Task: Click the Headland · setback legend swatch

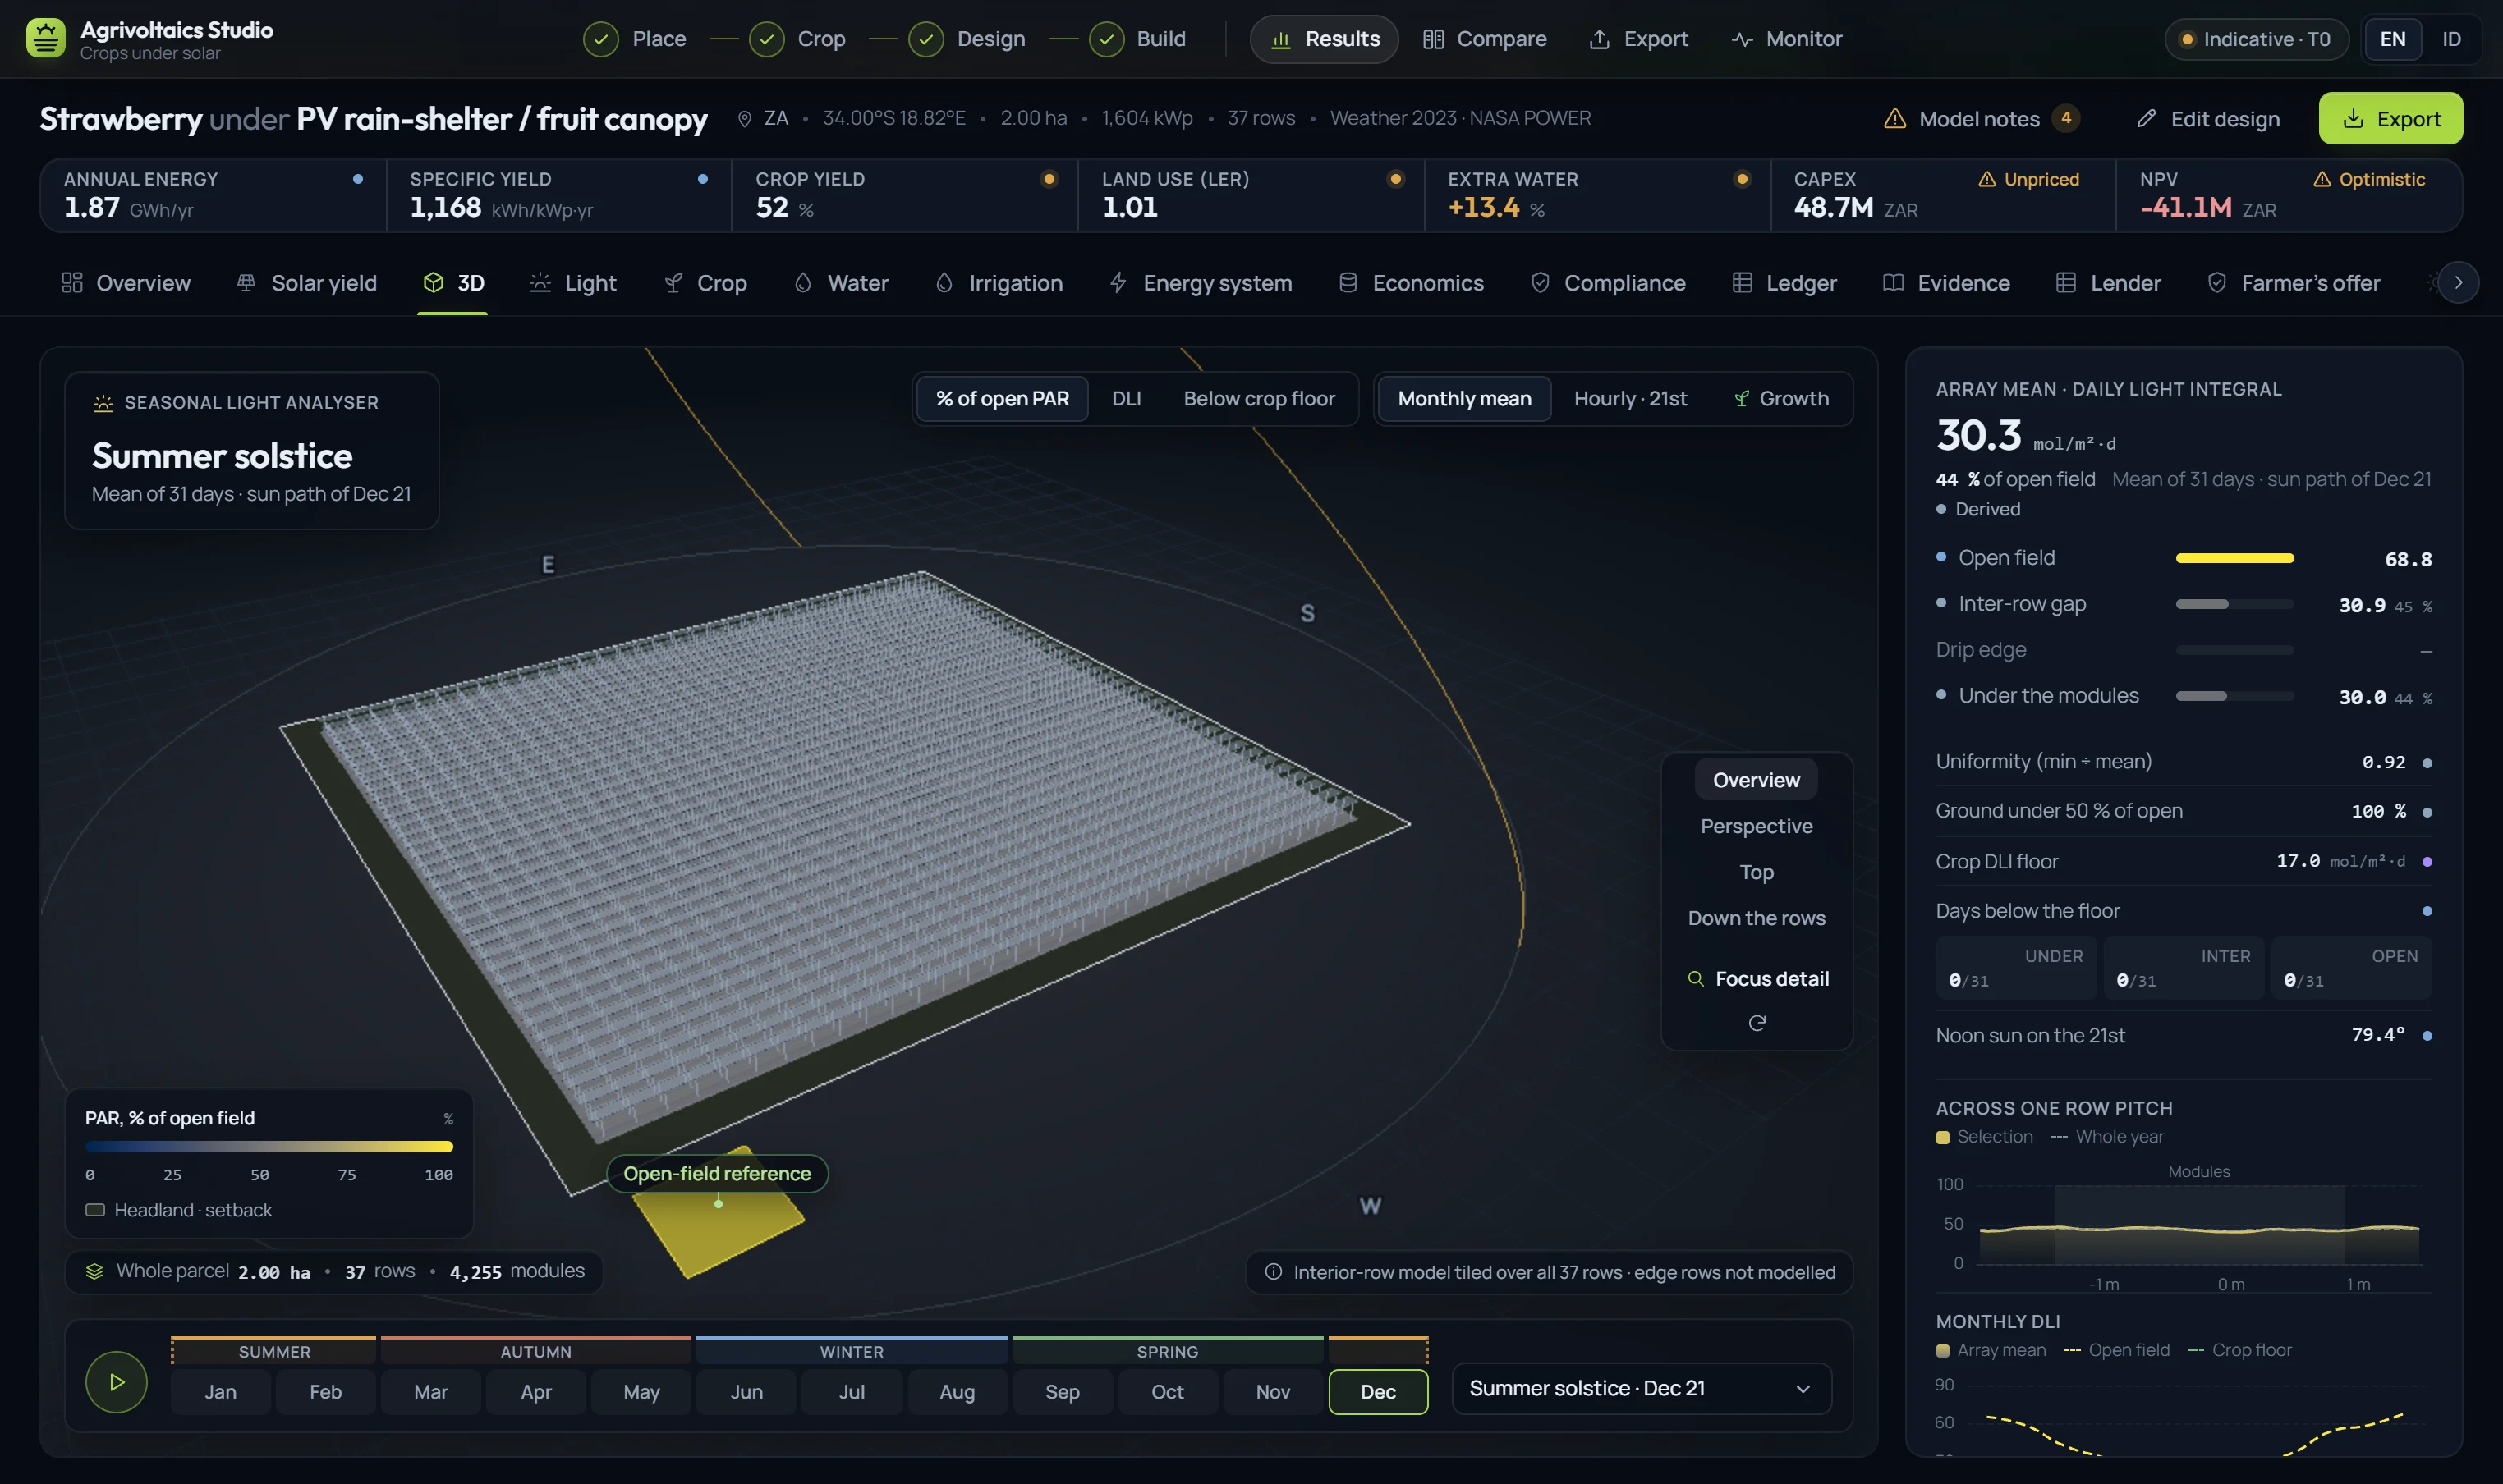Action: (95, 1210)
